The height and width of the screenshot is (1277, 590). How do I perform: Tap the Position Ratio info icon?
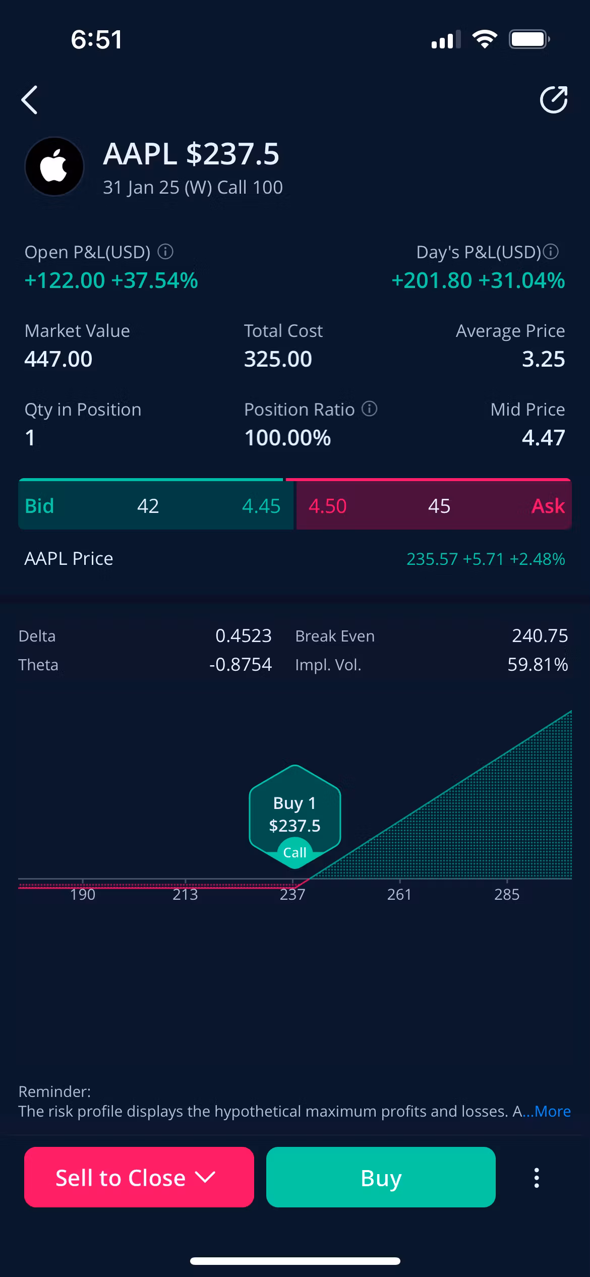coord(370,409)
